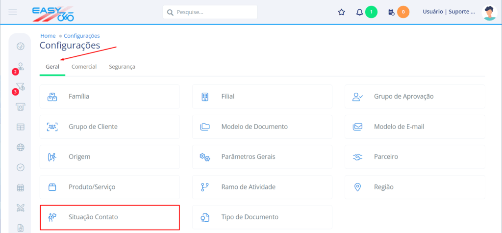Click the Ramo de Atividade branch icon
This screenshot has height=233, width=502.
click(x=205, y=187)
